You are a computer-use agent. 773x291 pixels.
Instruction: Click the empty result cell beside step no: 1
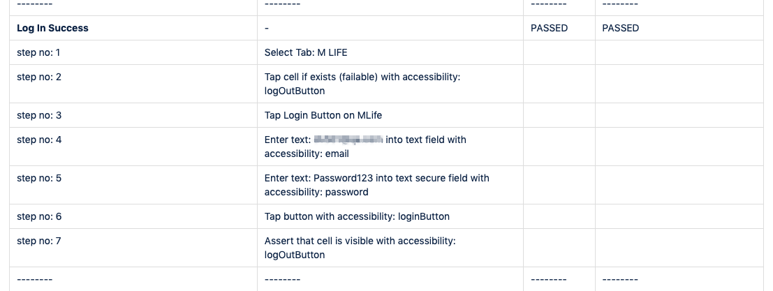coord(559,52)
